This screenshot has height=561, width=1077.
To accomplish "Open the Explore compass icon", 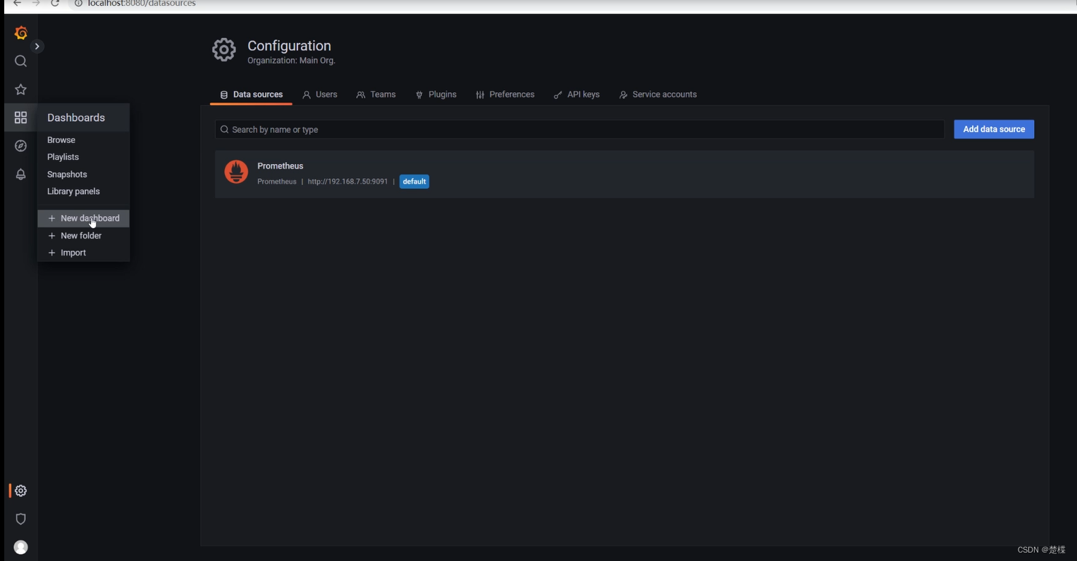I will click(20, 146).
